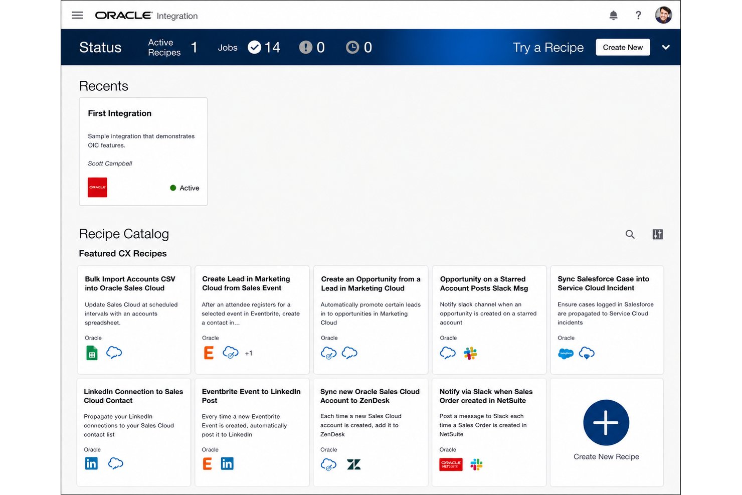Image resolution: width=742 pixels, height=495 pixels.
Task: Open the hamburger navigation menu
Action: point(77,15)
